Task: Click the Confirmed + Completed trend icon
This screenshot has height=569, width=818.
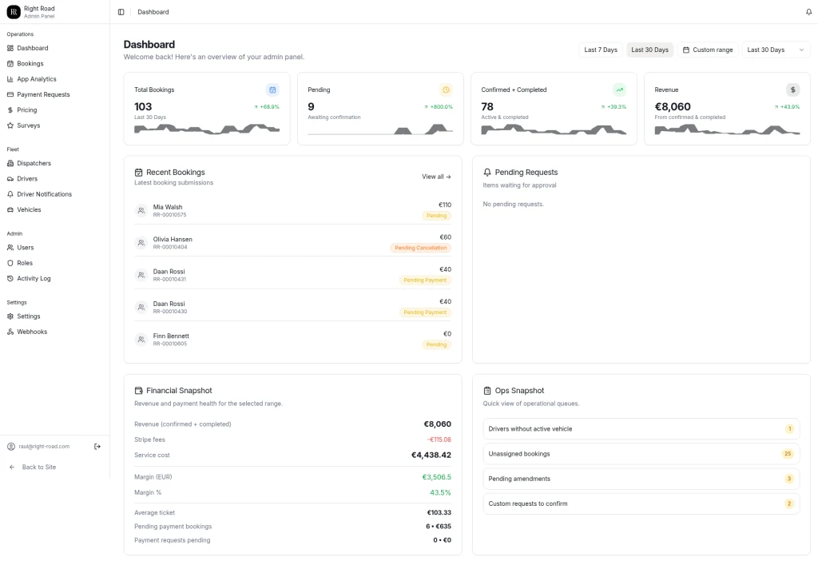Action: pos(619,90)
